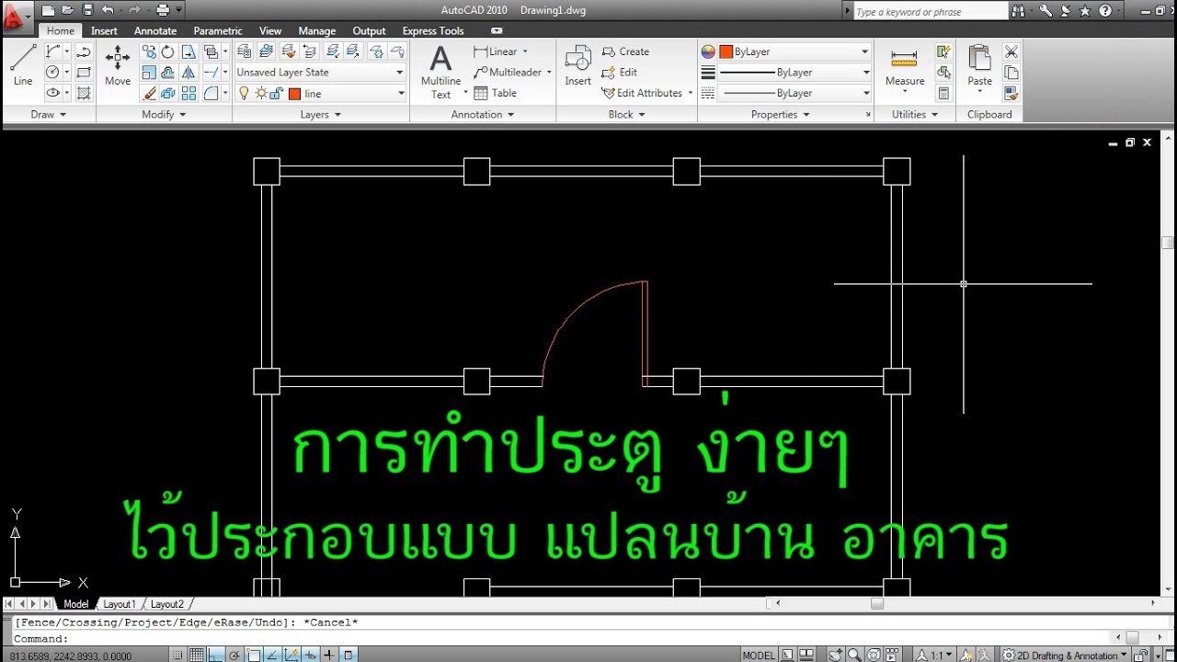Open the Quick Calculator icon
This screenshot has height=662, width=1177.
tap(943, 93)
